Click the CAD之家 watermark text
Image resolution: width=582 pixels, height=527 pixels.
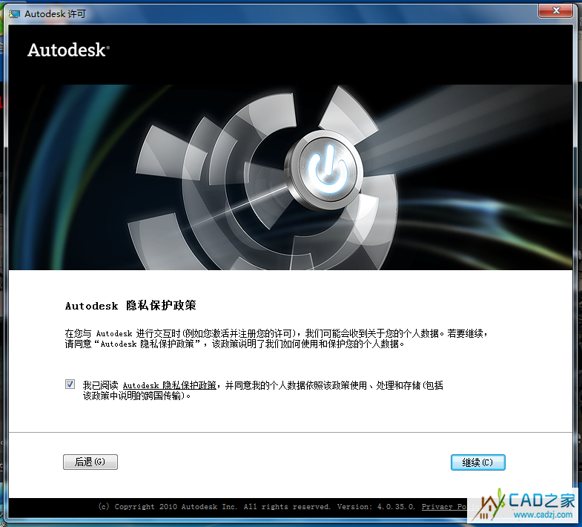click(540, 500)
